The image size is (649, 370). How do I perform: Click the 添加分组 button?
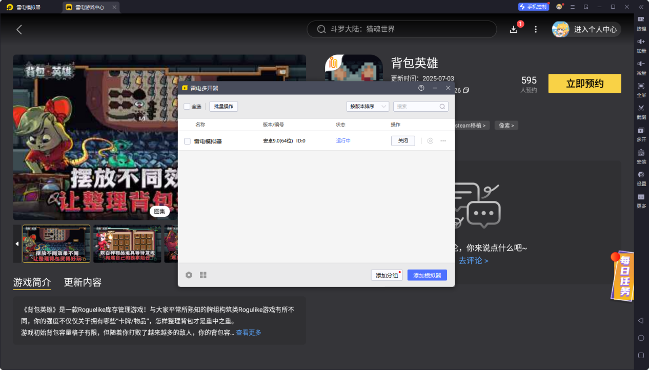point(387,275)
